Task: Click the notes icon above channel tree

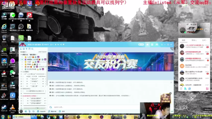Action: pos(29,49)
